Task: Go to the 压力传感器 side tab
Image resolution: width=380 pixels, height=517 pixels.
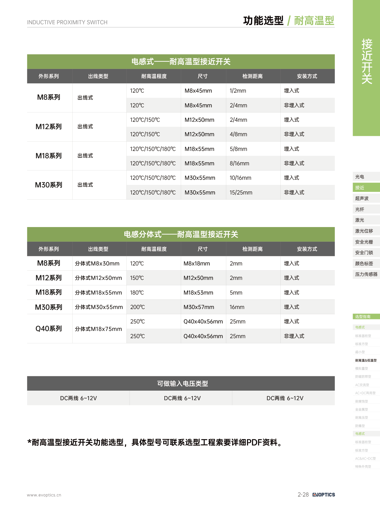Action: click(366, 274)
